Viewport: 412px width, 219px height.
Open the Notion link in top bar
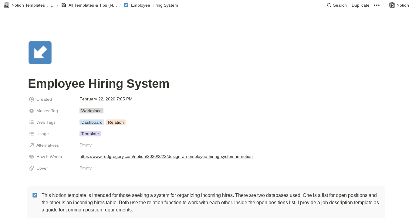click(x=403, y=5)
